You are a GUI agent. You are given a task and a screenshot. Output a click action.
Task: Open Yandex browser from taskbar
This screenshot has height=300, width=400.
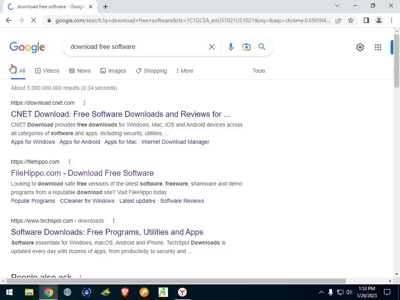pyautogui.click(x=182, y=292)
